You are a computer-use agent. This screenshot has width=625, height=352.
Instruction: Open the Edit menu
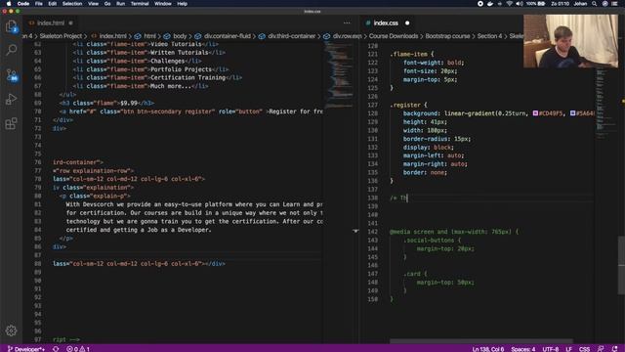(x=52, y=4)
